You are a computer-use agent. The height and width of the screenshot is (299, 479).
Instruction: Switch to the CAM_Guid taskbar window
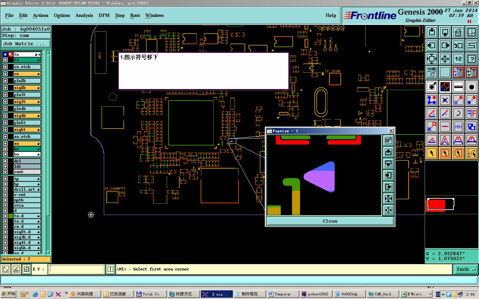point(383,294)
